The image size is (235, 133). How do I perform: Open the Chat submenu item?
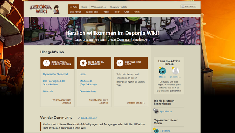click(x=127, y=12)
